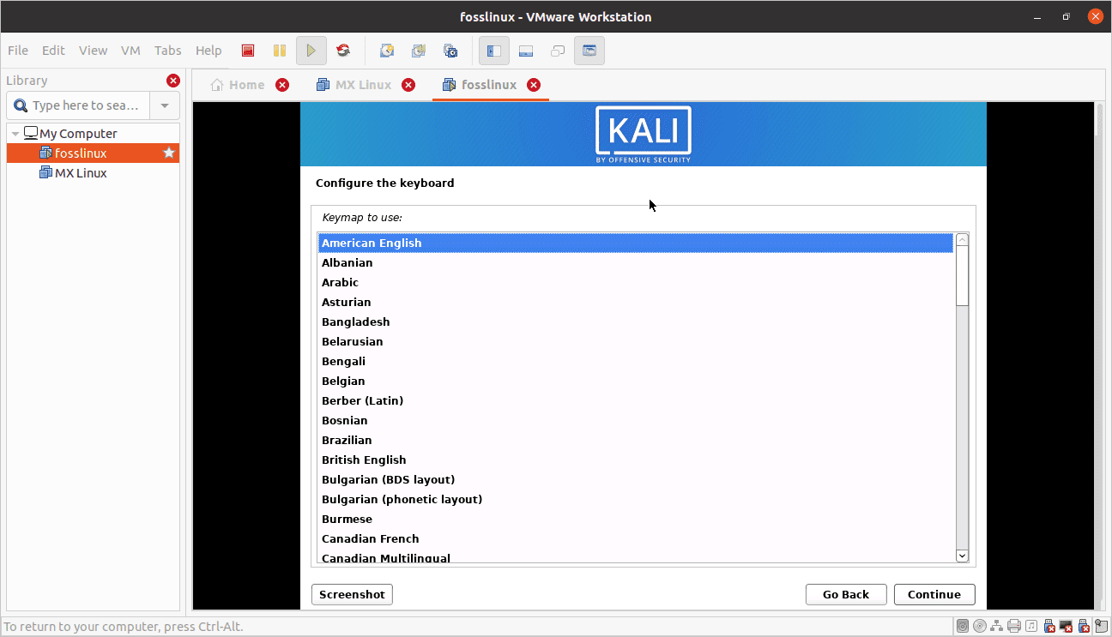Collapse the My Computer tree node

[x=15, y=134]
